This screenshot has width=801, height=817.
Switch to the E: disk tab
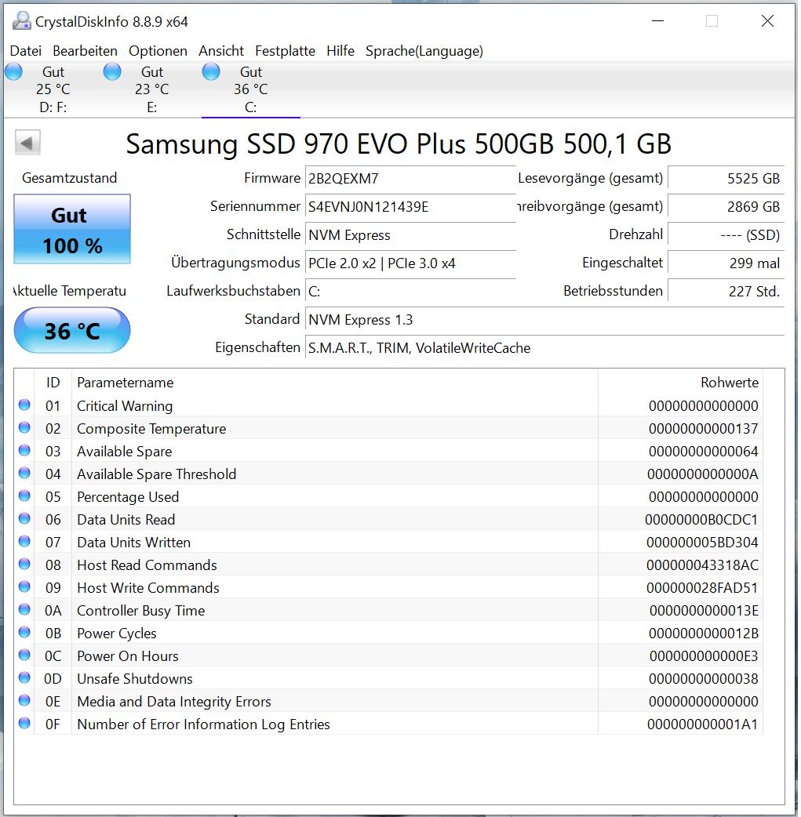pyautogui.click(x=151, y=89)
